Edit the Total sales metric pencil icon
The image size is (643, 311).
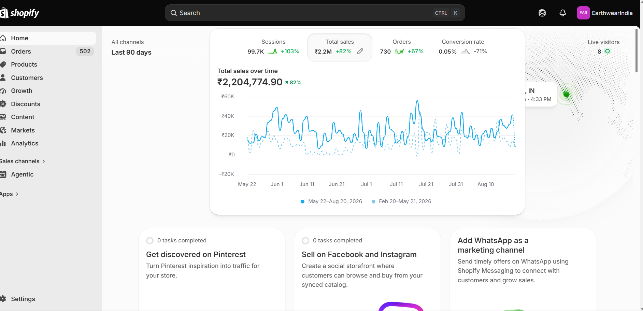click(360, 51)
